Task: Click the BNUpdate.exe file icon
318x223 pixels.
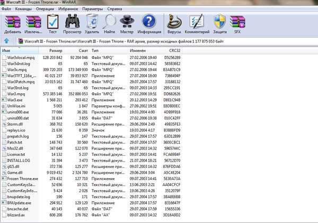Action: 4,203
